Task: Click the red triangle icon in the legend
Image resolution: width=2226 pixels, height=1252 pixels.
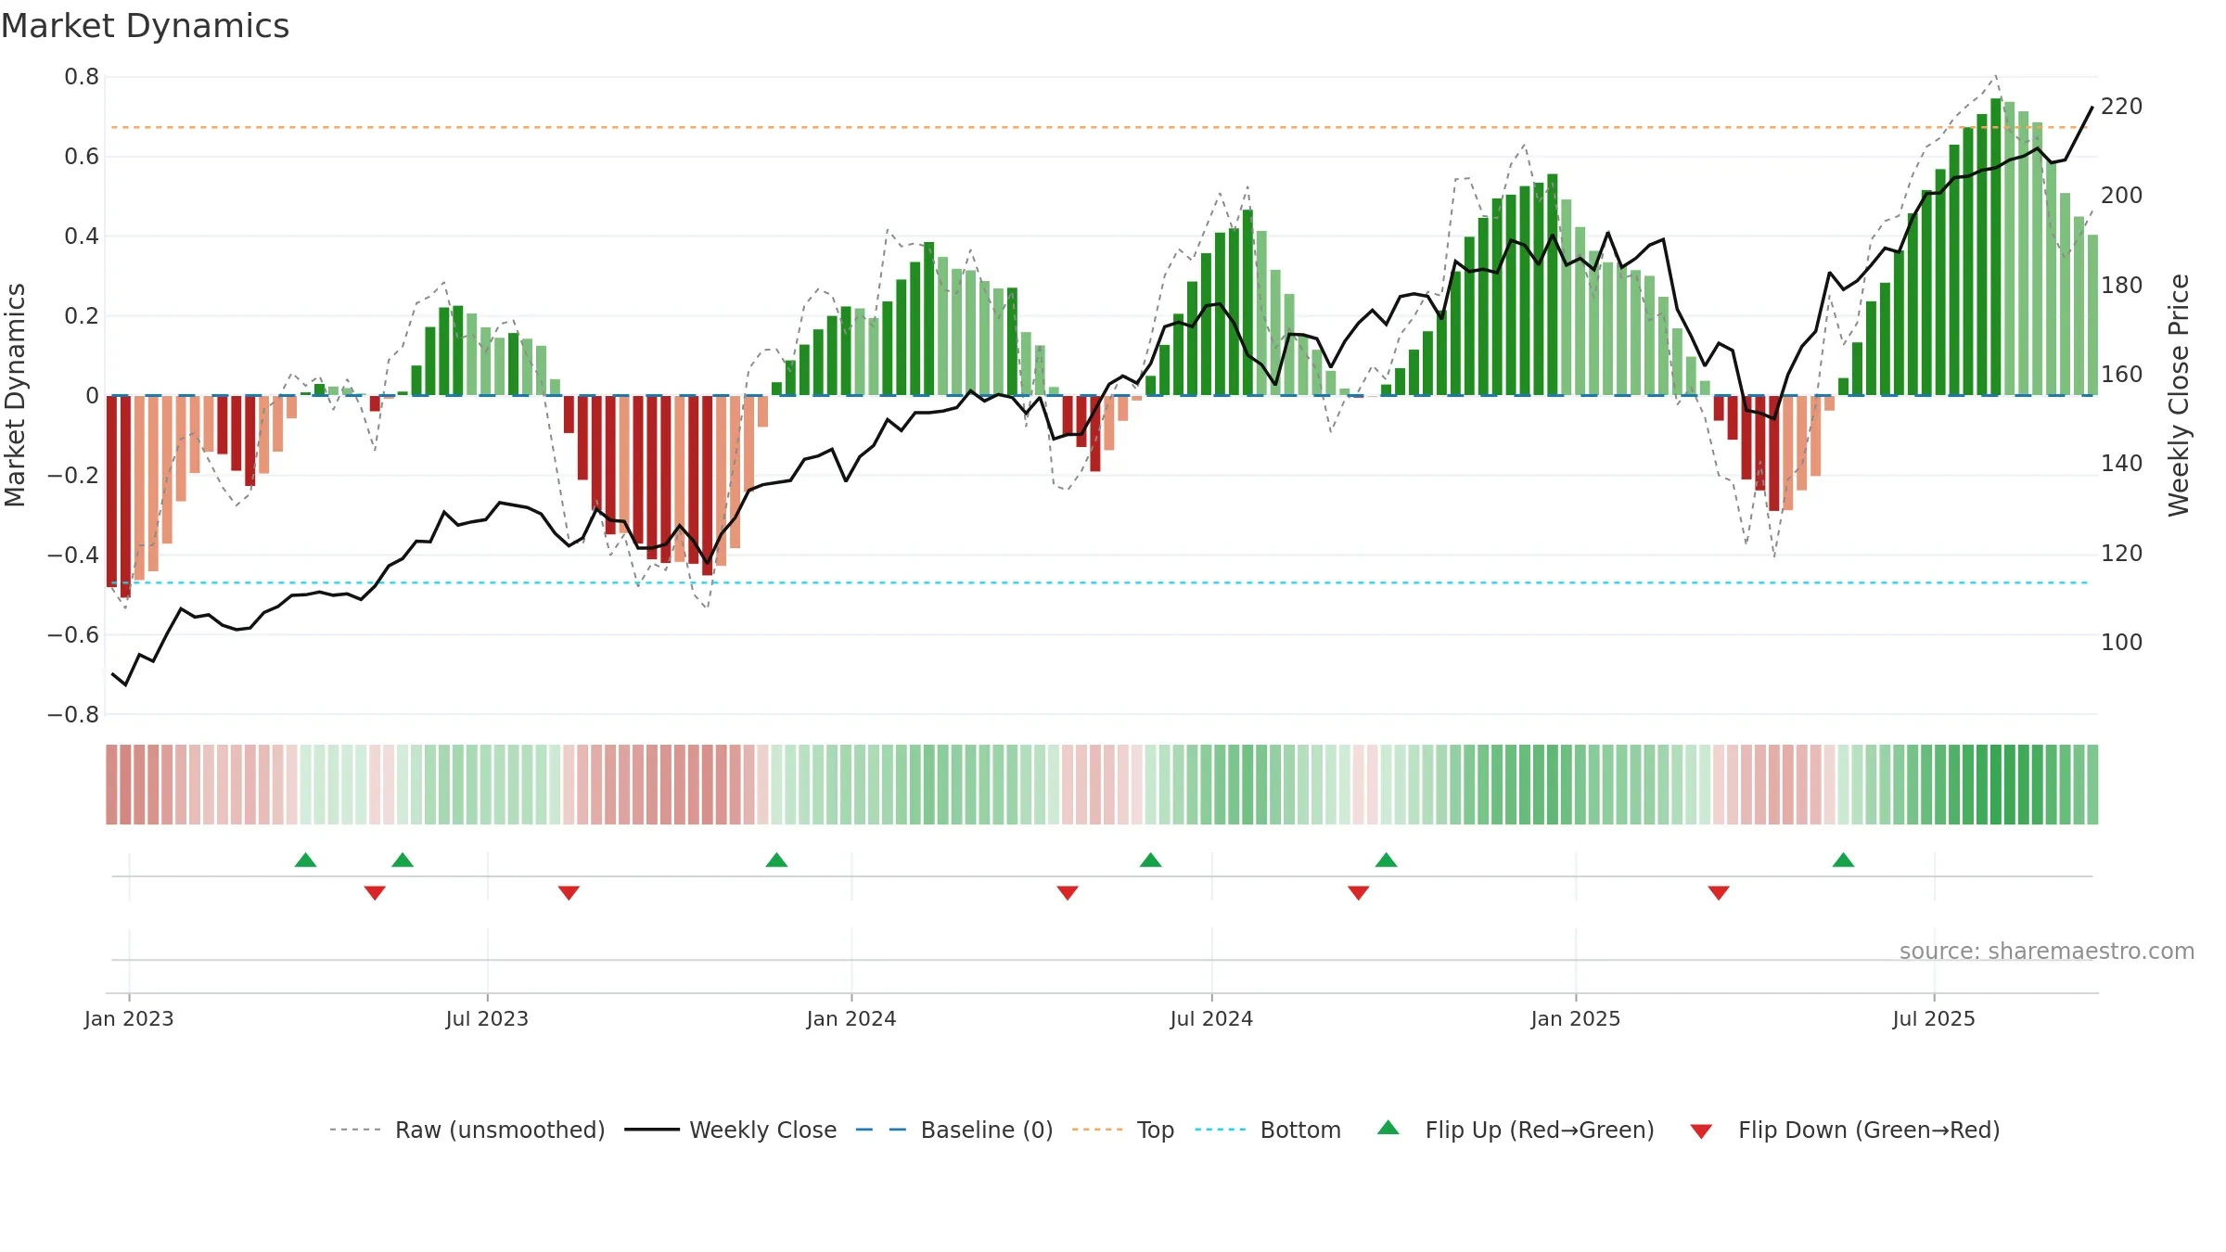Action: coord(1701,1131)
